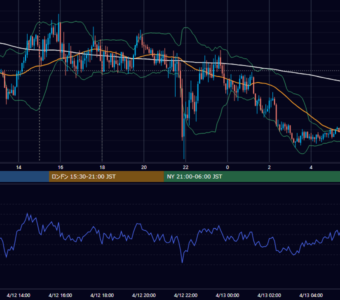Click the 4/13 00:00 date label
This screenshot has height=300, width=340.
pos(227,295)
